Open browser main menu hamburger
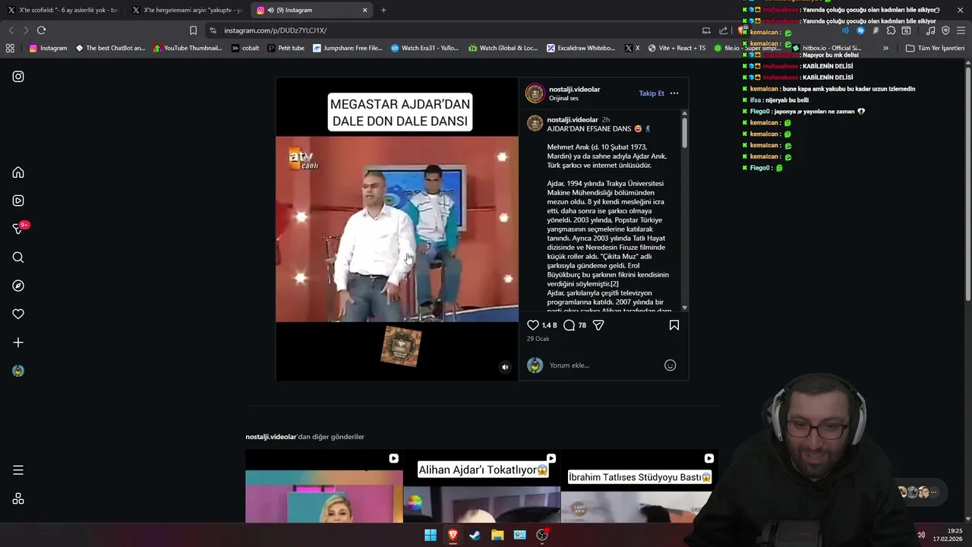 961,30
